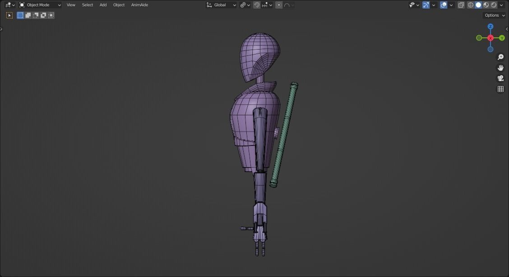Open the Global transform orientation dropdown
509x277 pixels.
[221, 5]
